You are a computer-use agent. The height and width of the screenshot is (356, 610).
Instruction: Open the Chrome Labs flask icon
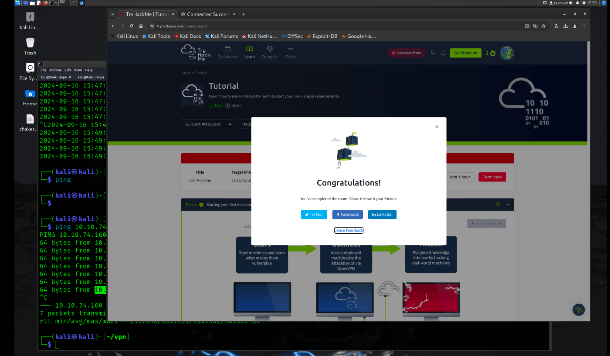(x=556, y=26)
